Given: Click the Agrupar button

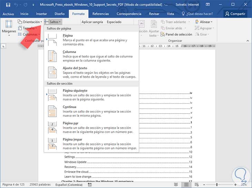Looking at the screenshot, I should (204, 28).
